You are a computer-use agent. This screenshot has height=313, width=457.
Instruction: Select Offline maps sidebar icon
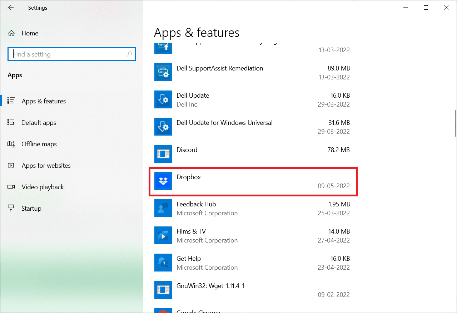coord(11,144)
